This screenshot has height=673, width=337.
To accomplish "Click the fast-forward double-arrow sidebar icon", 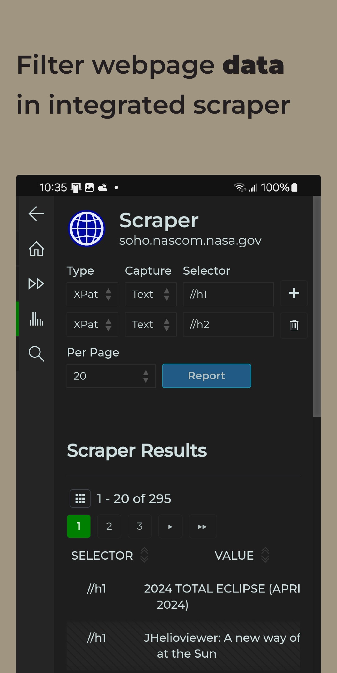I will tap(36, 284).
